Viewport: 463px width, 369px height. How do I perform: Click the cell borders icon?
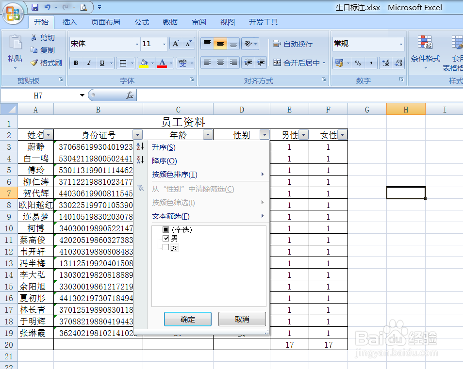click(123, 63)
